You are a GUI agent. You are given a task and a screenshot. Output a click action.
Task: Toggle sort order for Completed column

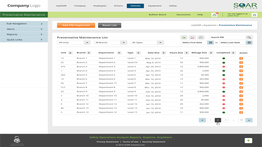233,53
